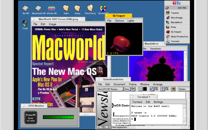
Task: Switch to Gobe Productive in the Deskbar
Action: click(x=177, y=36)
